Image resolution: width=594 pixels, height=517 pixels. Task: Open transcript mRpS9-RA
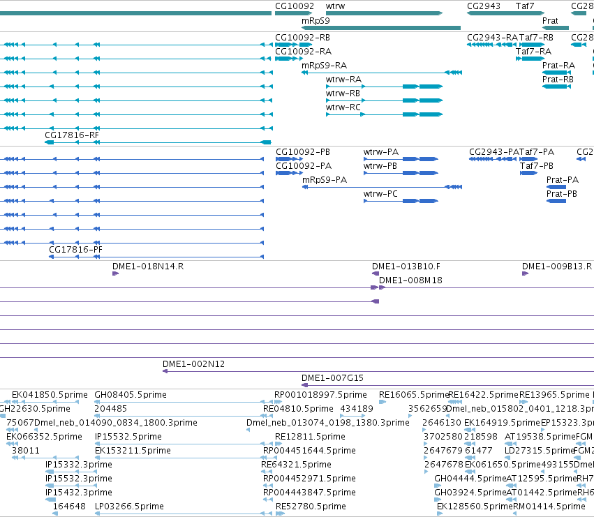[324, 66]
